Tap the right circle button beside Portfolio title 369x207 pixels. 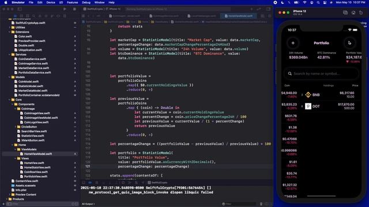[349, 43]
